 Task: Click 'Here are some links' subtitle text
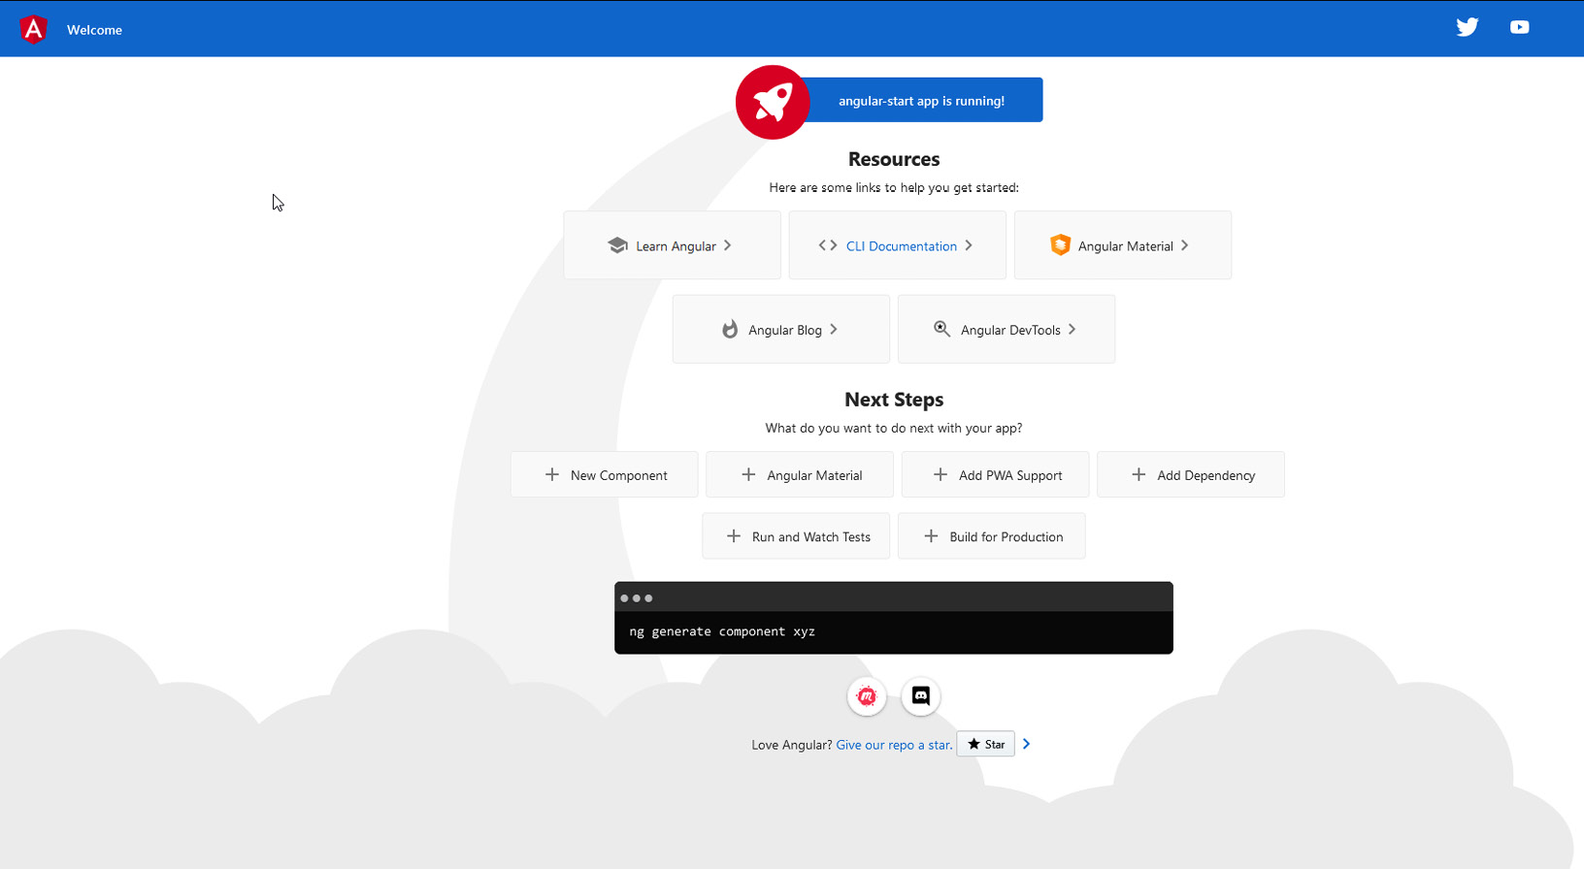[x=894, y=187]
